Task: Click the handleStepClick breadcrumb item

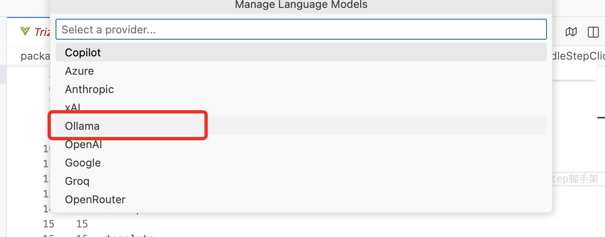Action: pyautogui.click(x=578, y=56)
